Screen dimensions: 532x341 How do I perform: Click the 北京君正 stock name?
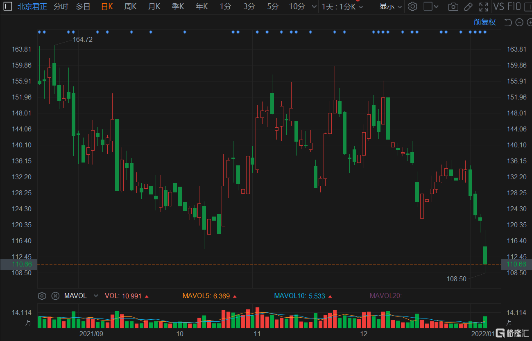tap(32, 7)
